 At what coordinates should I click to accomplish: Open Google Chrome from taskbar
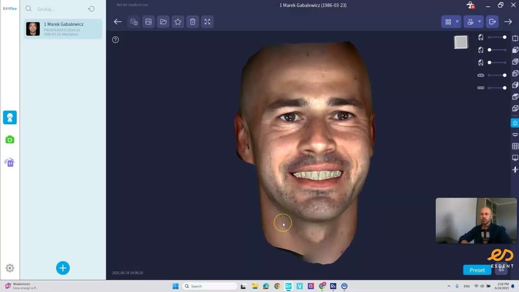(x=277, y=286)
